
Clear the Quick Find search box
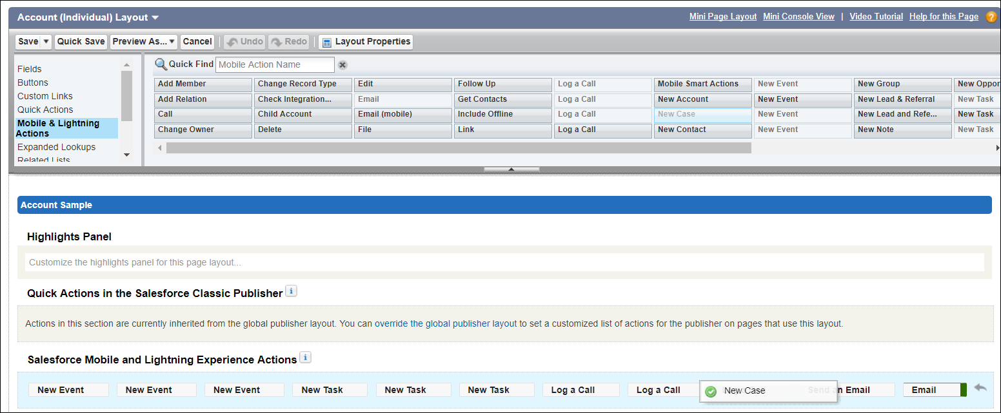[x=342, y=65]
